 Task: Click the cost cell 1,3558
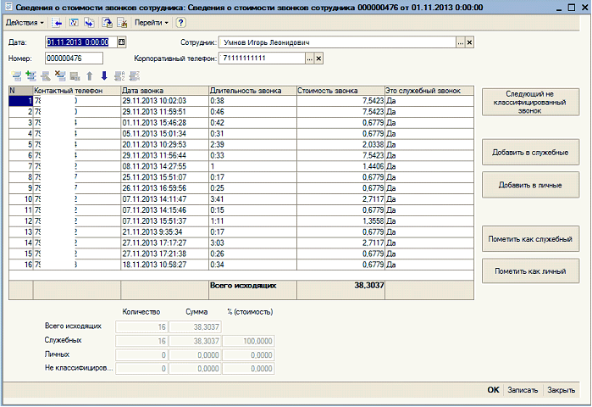pos(340,221)
